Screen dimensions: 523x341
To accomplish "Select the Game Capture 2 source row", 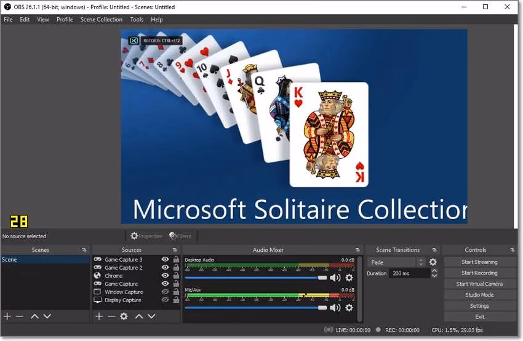I will click(x=137, y=268).
